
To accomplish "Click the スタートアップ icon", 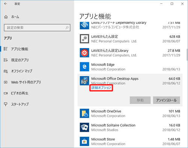I will pos(6,104).
